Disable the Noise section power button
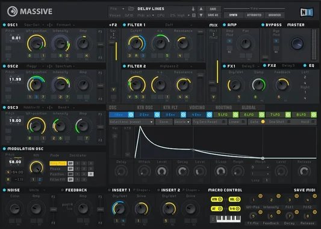 point(4,190)
